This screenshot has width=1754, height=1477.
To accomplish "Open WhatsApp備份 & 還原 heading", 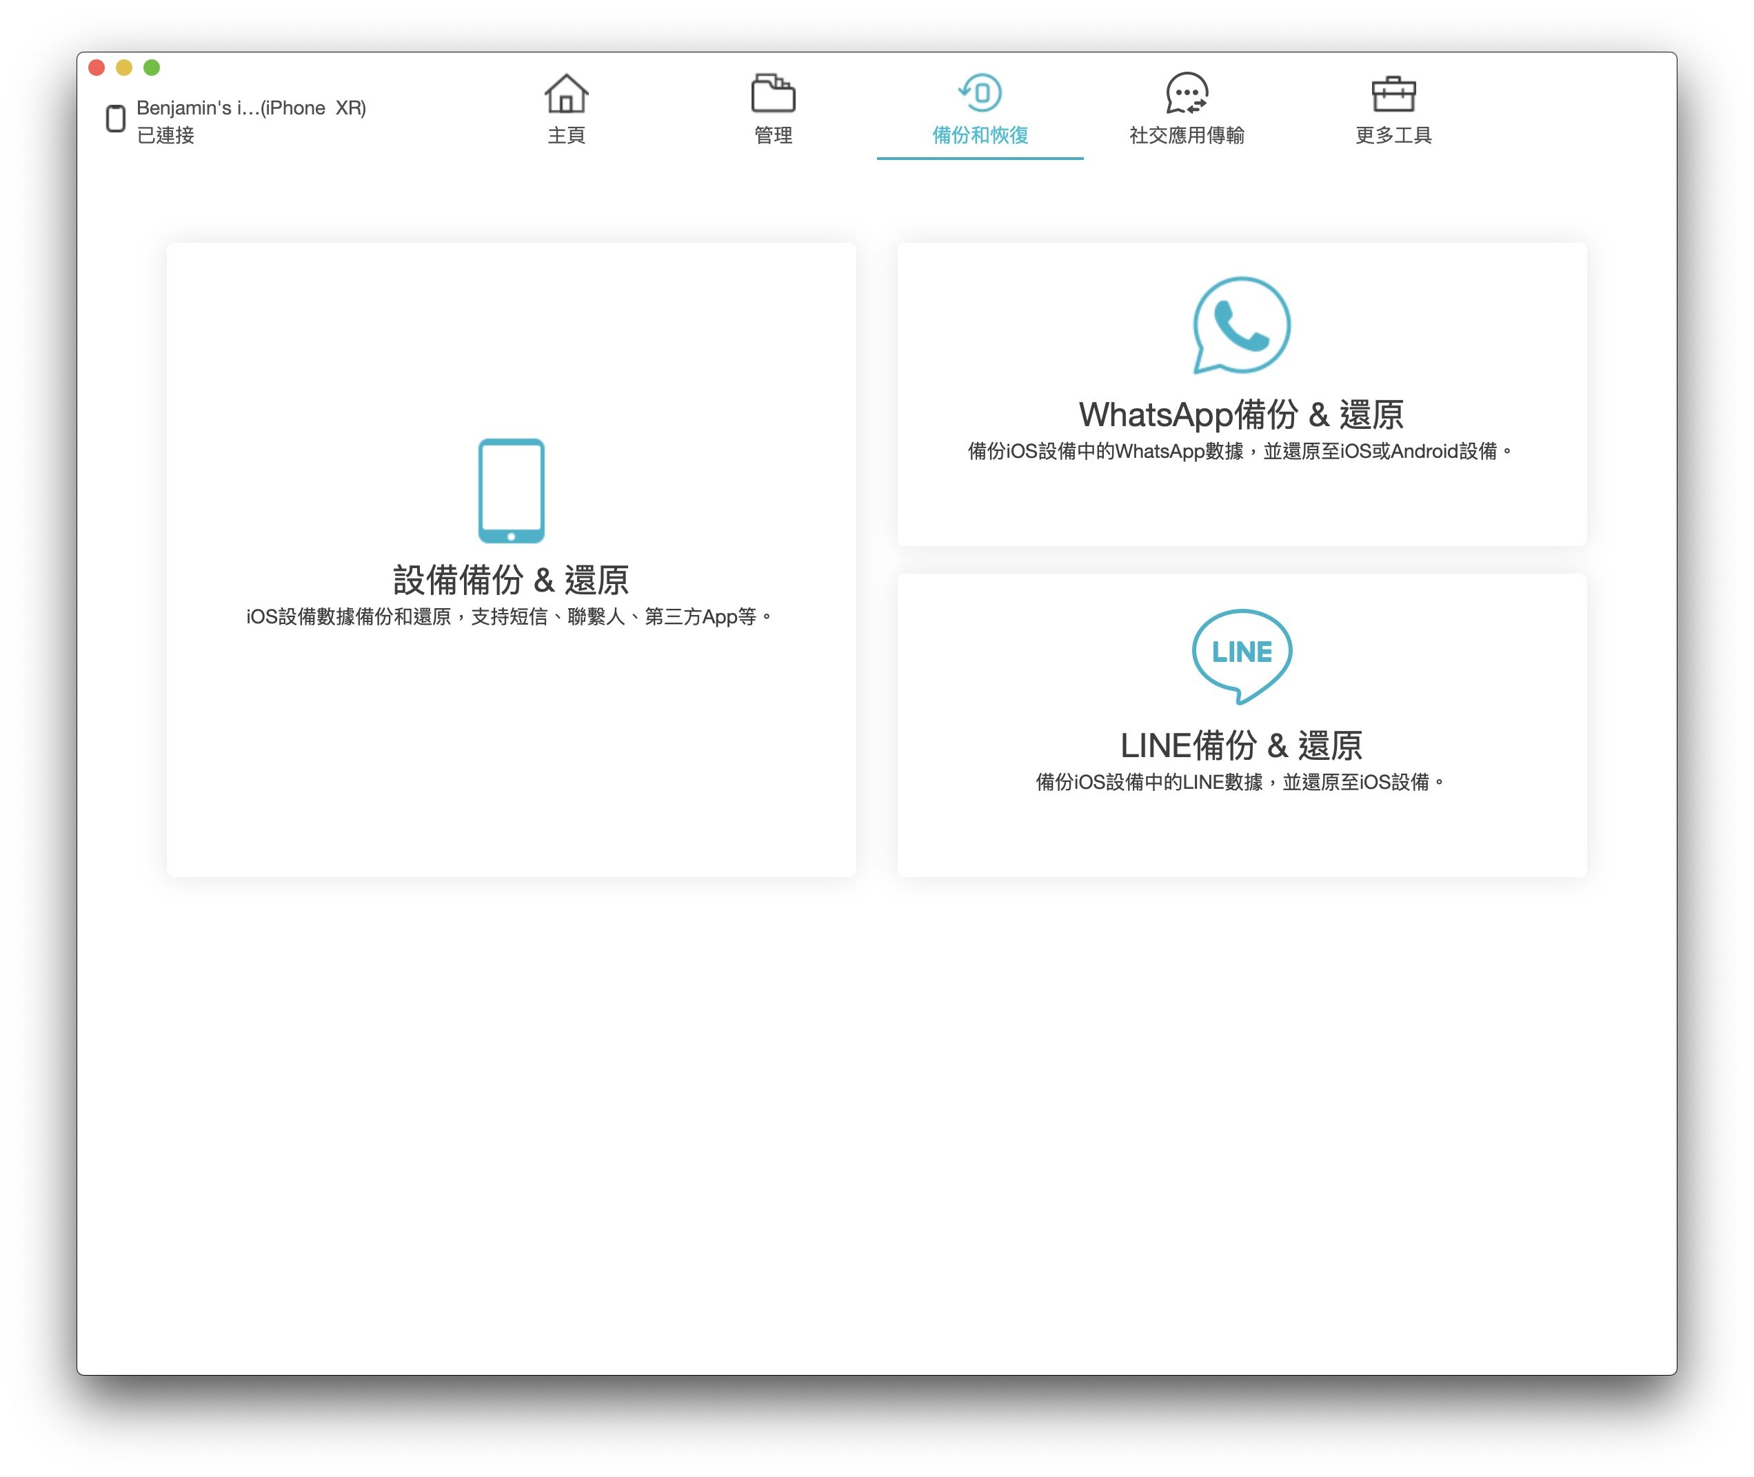I will coord(1242,414).
